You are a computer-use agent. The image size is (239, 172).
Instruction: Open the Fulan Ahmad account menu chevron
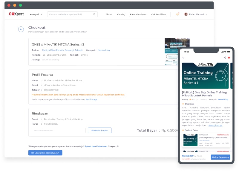click(x=206, y=14)
